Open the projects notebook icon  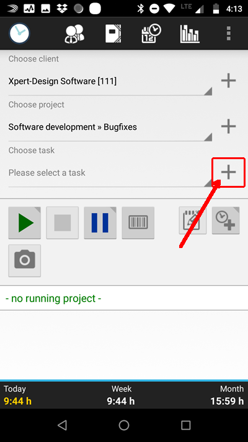tap(113, 34)
